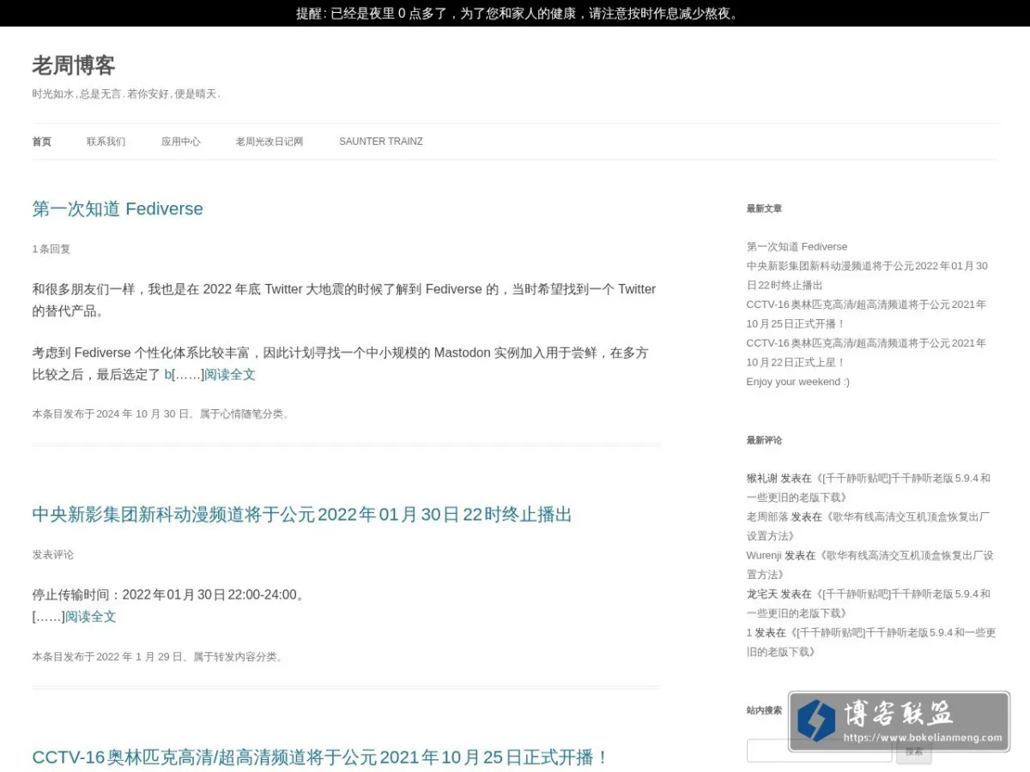The width and height of the screenshot is (1030, 772).
Task: Open the 2024 年 10 月 30 日 date link
Action: tap(142, 413)
